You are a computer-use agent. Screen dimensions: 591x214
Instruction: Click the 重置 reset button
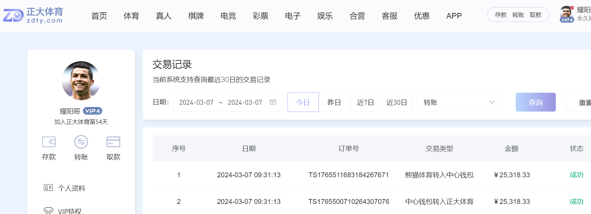pyautogui.click(x=579, y=102)
